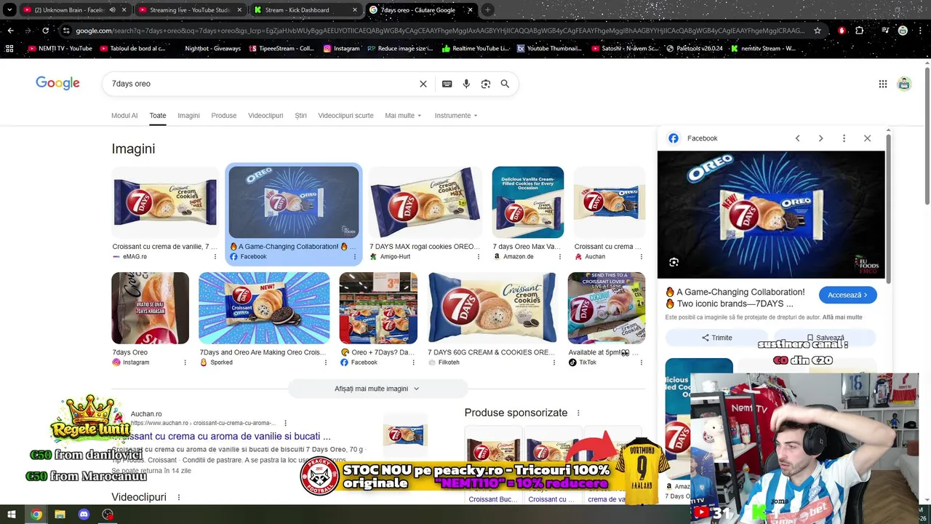Open OBS Studio from taskbar

(x=108, y=515)
